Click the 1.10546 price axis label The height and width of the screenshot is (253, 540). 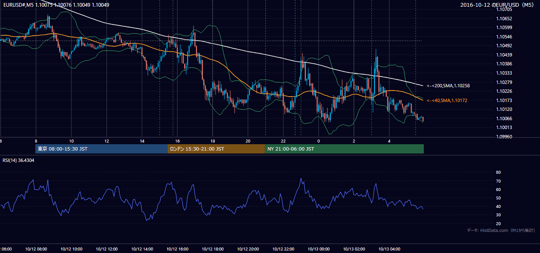pos(505,37)
